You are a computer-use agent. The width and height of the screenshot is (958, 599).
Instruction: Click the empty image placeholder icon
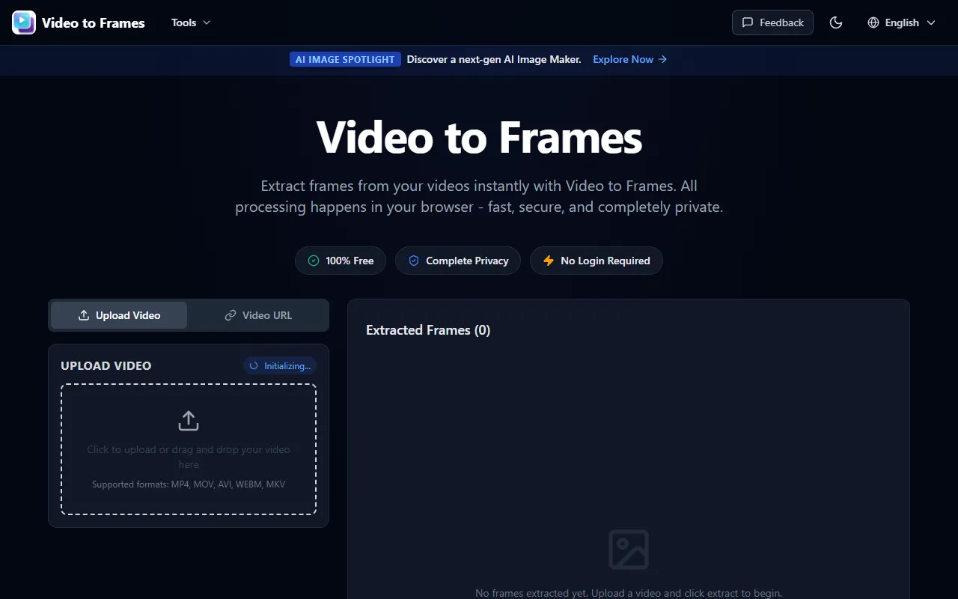click(x=629, y=550)
